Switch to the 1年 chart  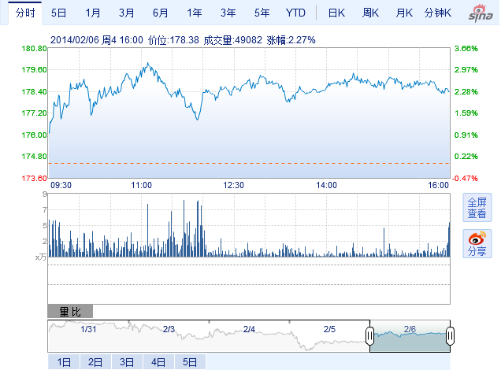pyautogui.click(x=195, y=13)
